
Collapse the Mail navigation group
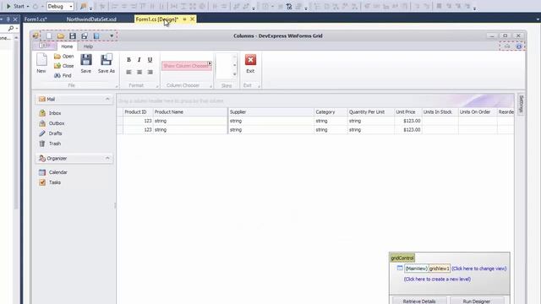(x=107, y=100)
